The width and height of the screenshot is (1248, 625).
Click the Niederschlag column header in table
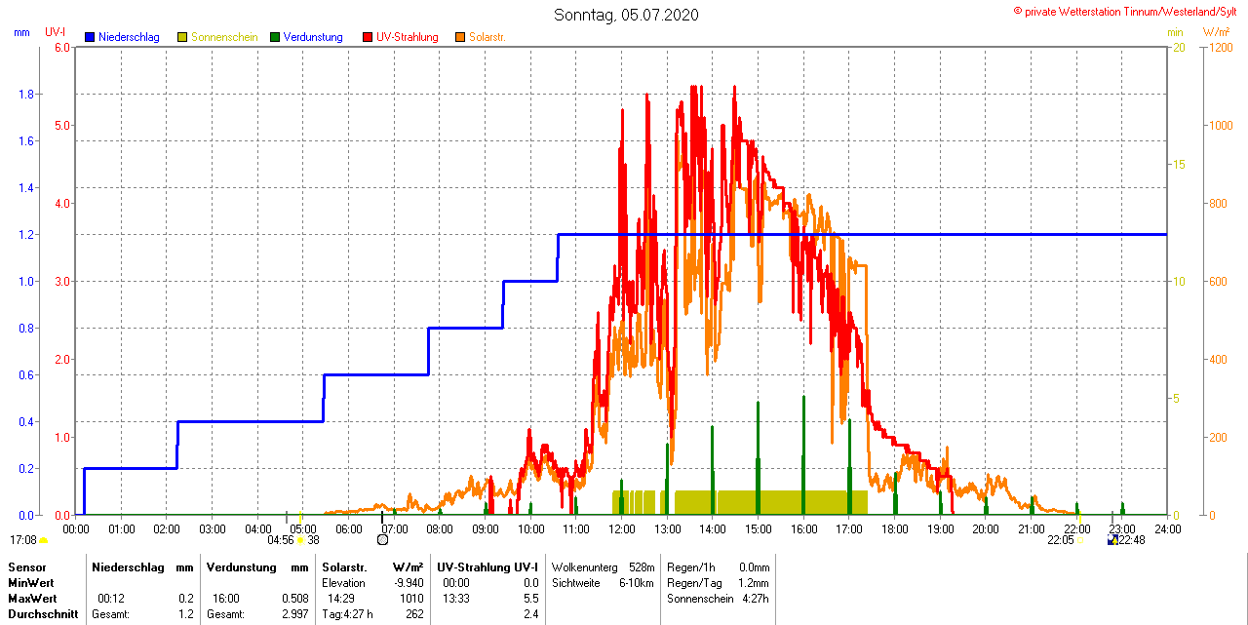(127, 567)
